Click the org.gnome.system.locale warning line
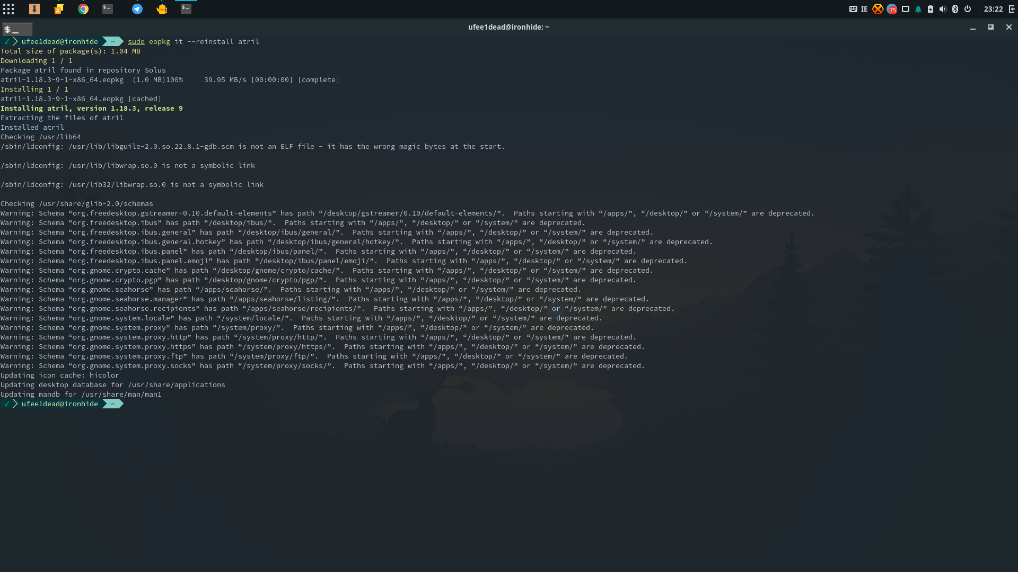 tap(302, 318)
